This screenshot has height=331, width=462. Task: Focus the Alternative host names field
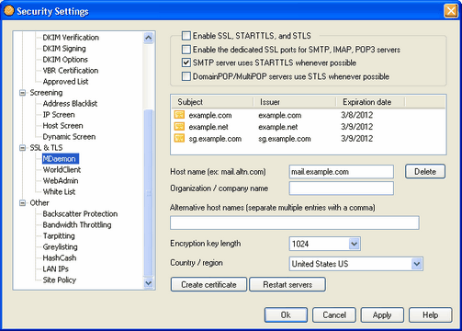[x=295, y=223]
